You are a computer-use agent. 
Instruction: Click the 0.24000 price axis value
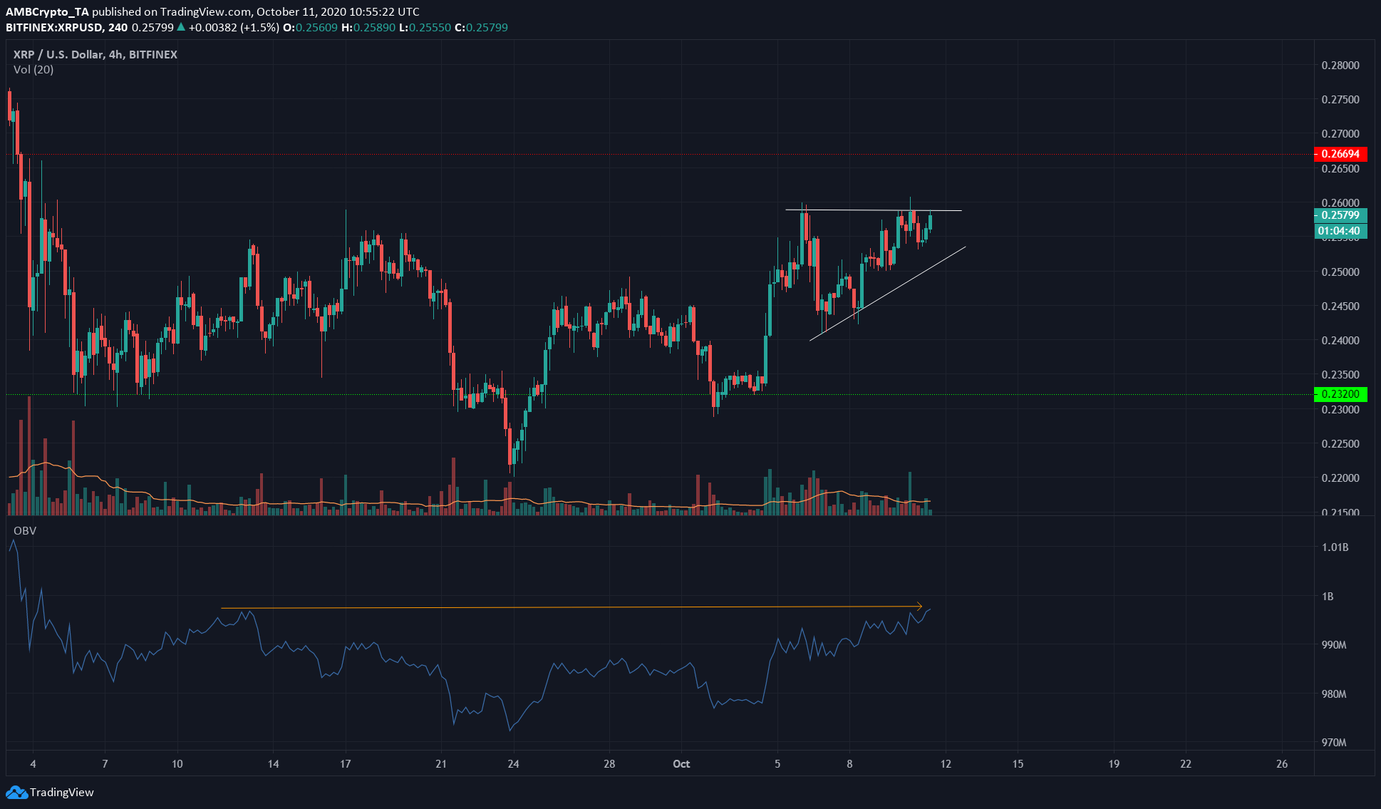(x=1340, y=340)
